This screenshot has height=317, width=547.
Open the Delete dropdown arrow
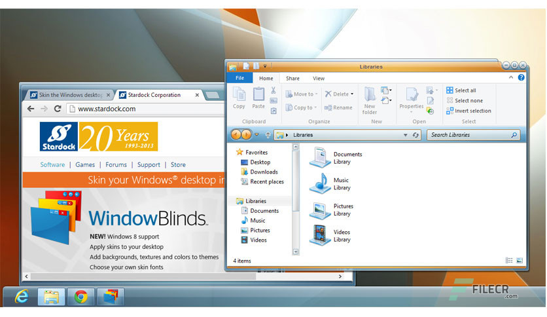click(x=352, y=94)
